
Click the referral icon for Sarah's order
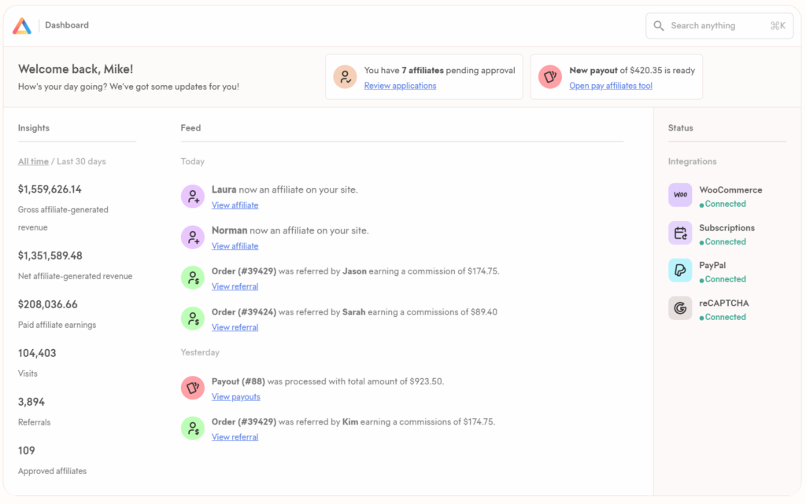[x=193, y=318]
